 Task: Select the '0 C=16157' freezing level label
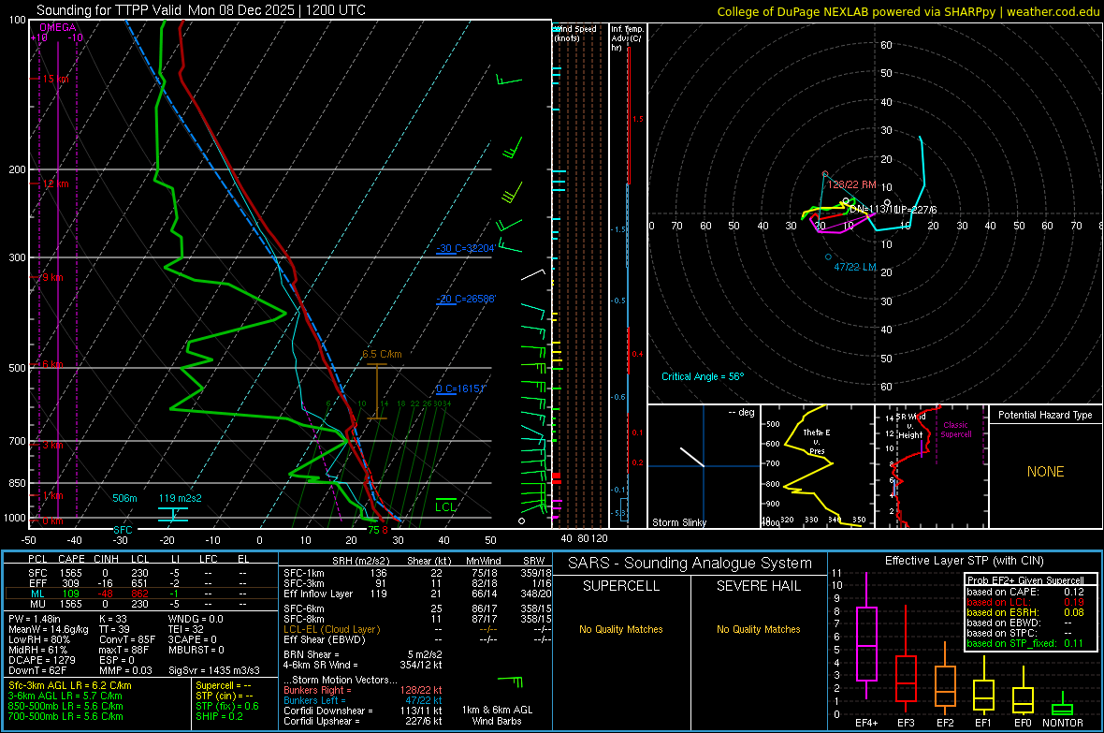pyautogui.click(x=460, y=389)
